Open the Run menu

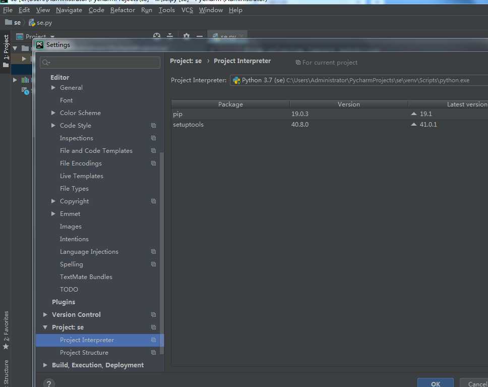(146, 10)
